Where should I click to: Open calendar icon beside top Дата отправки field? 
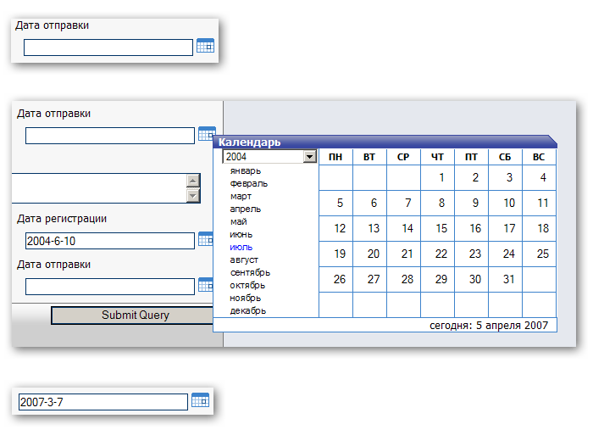[205, 47]
